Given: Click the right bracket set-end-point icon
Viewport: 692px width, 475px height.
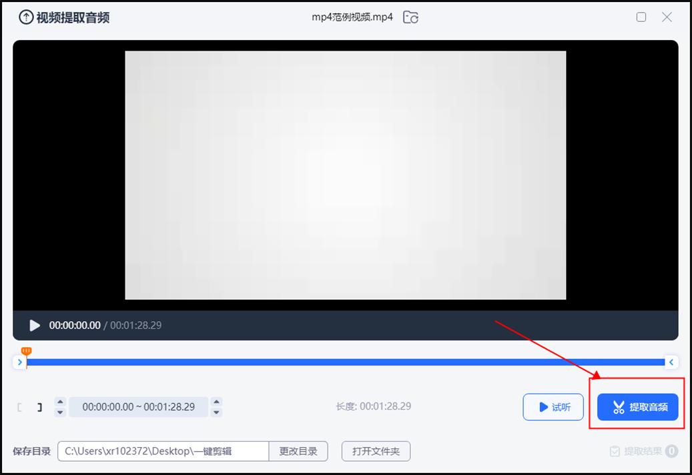Looking at the screenshot, I should tap(39, 406).
